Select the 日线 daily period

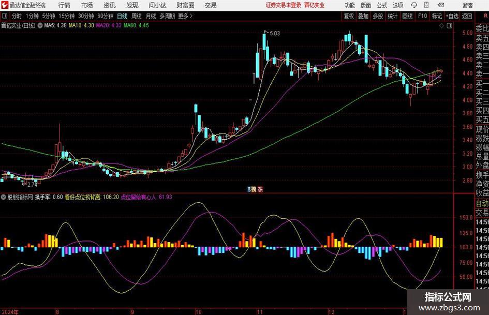point(122,16)
